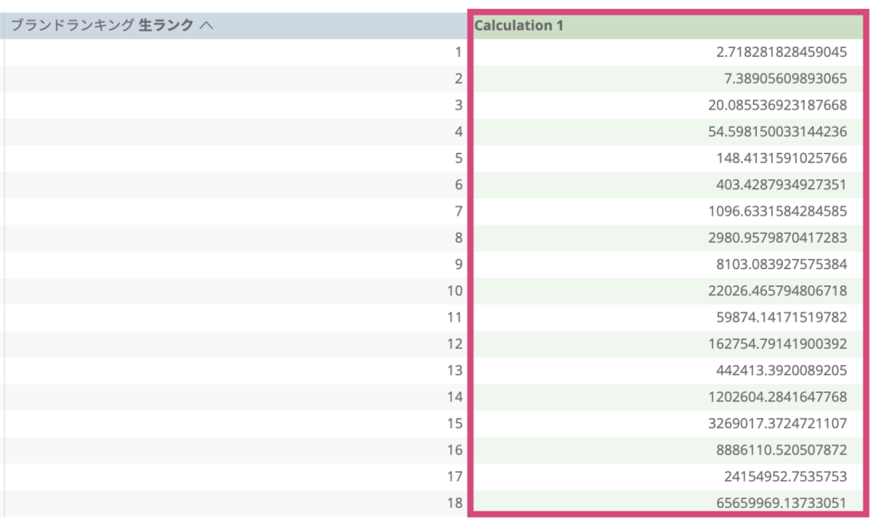Select value 148.4131591025766
Screen dimensions: 870x518
click(781, 158)
